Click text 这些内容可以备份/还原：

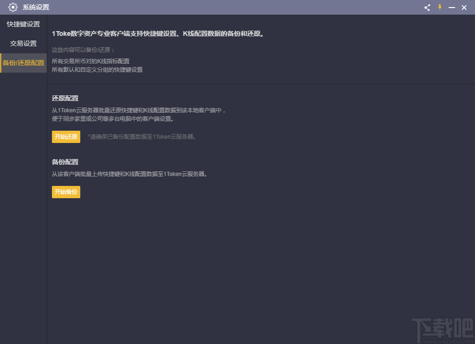[x=83, y=50]
